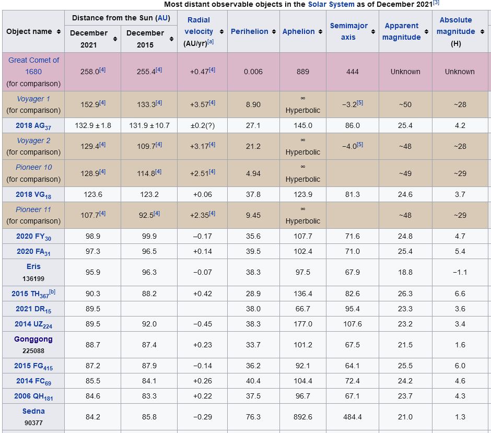Viewport: 491px width, 433px height.
Task: Open the Absolute magnitude header link
Action: [x=456, y=26]
